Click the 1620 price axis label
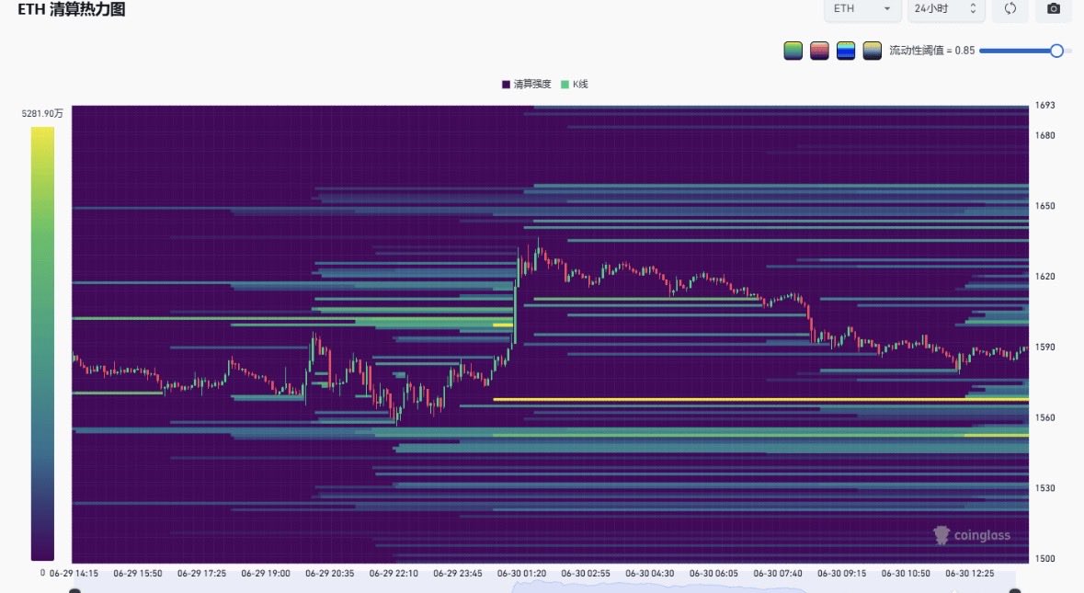The height and width of the screenshot is (593, 1084). (1044, 277)
